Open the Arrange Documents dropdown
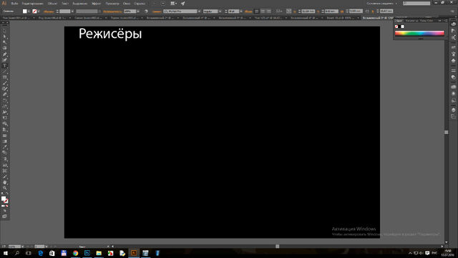The width and height of the screenshot is (458, 258). pos(173,4)
